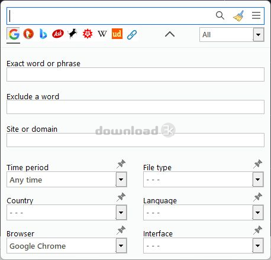Screen dimensions: 271x260
Task: Collapse advanced options with the up chevron
Action: 170,34
